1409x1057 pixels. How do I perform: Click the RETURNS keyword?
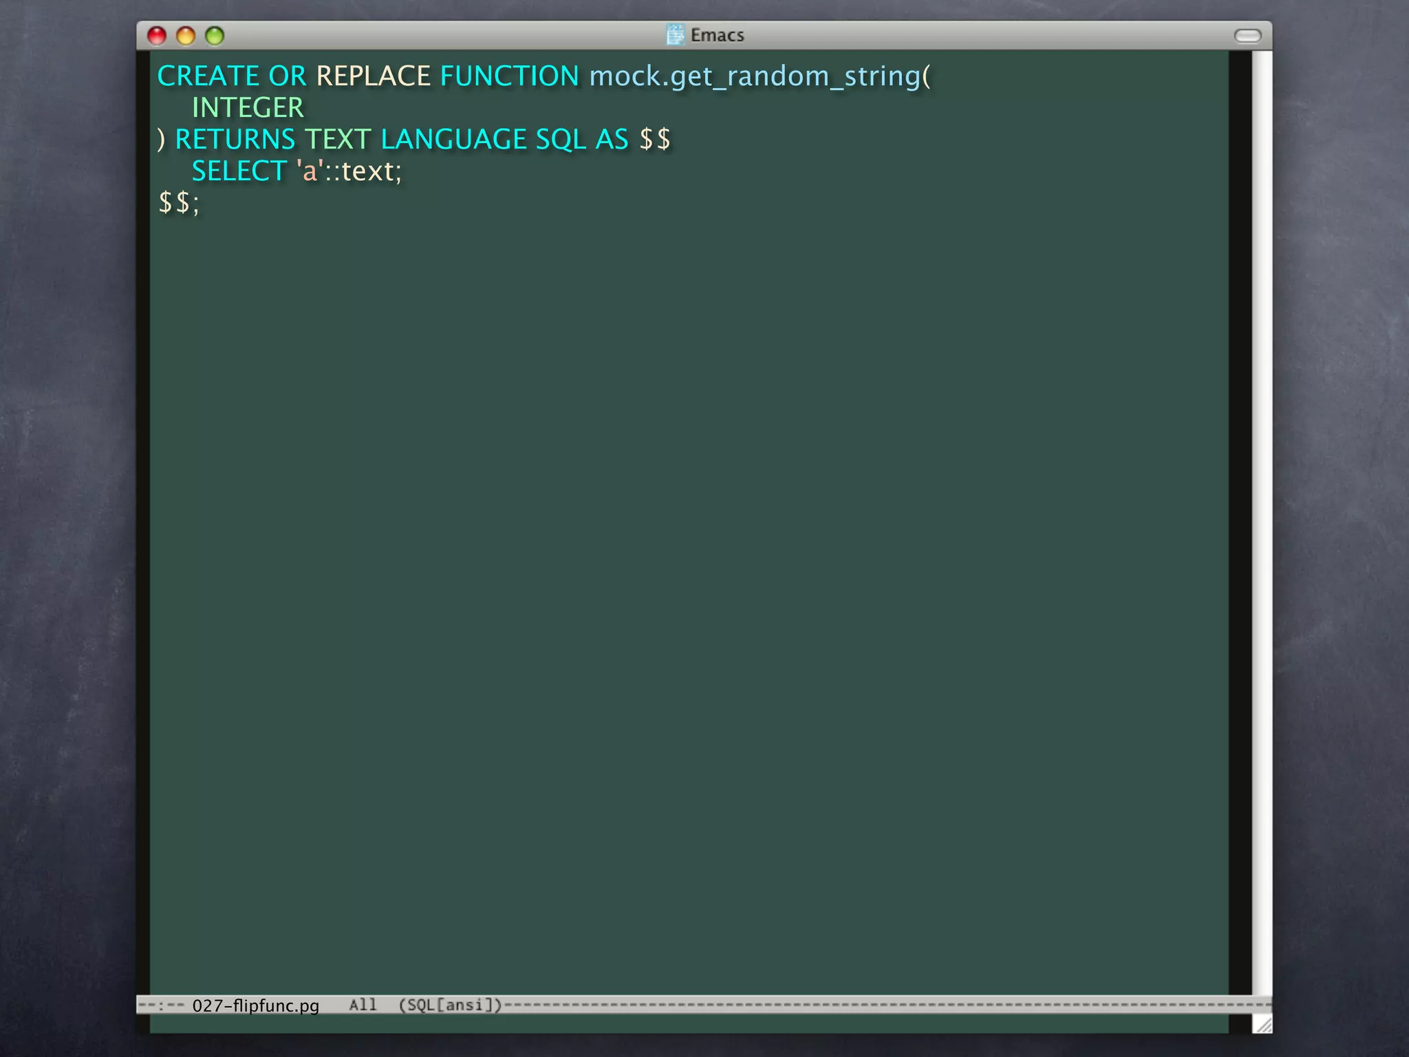point(235,139)
